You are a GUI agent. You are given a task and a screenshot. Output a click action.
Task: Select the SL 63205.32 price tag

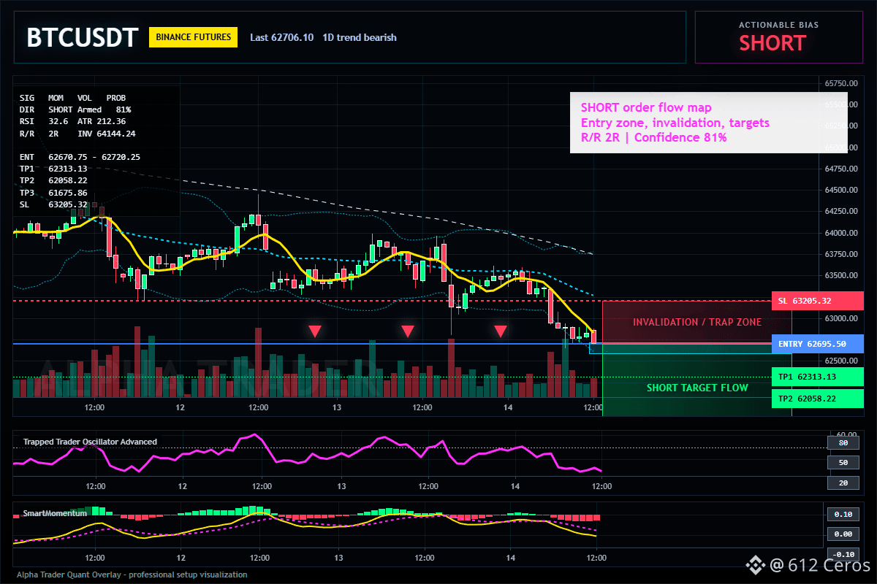click(x=817, y=301)
